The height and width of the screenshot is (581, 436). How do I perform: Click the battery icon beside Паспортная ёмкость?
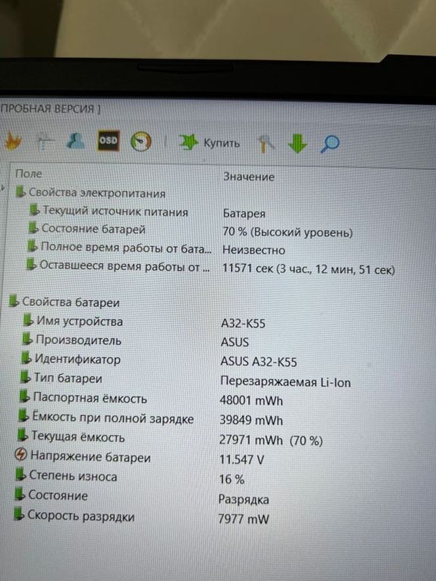24,397
